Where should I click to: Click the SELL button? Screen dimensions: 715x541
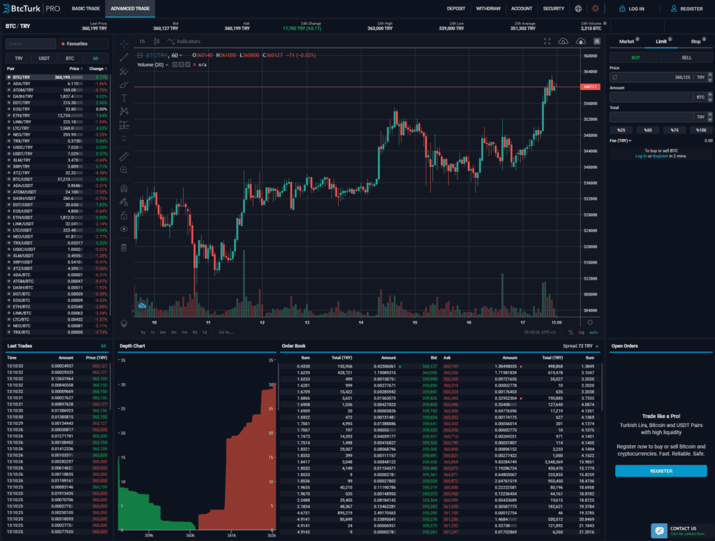click(x=687, y=58)
